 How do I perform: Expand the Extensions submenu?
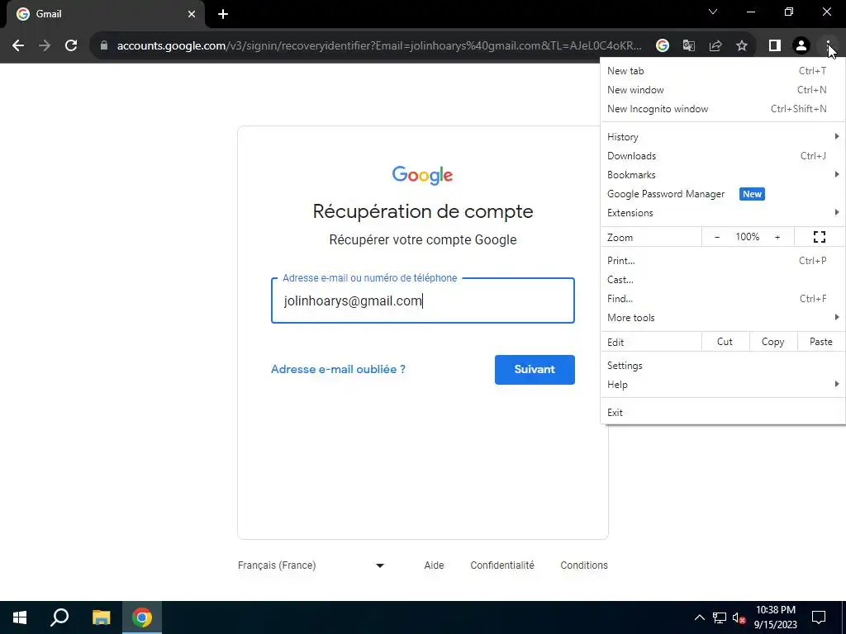click(x=722, y=212)
